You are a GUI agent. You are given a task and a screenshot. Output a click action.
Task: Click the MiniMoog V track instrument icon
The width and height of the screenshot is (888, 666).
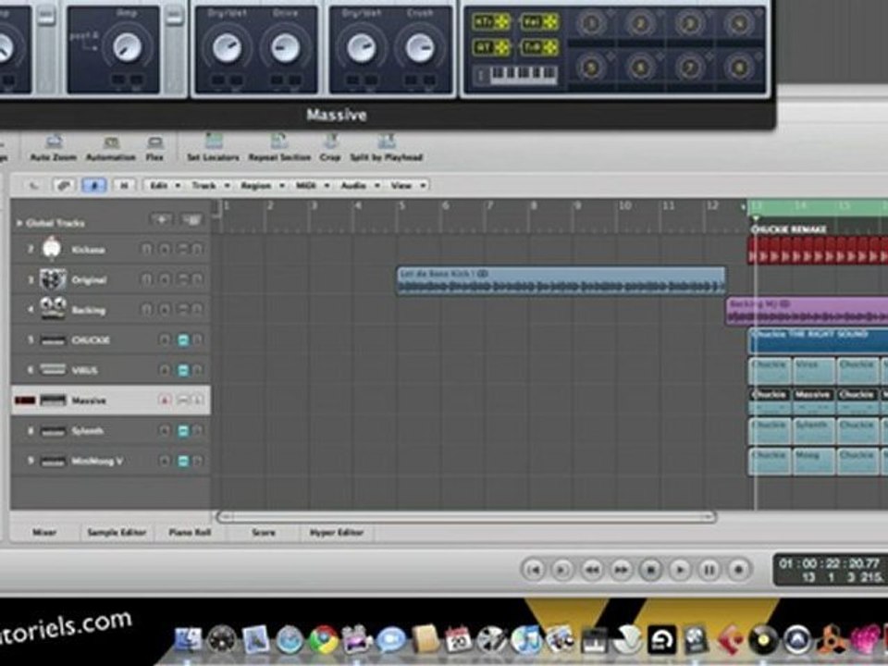(x=53, y=461)
